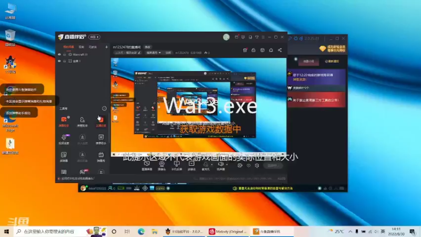The image size is (421, 237).
Task: Open the third-row right calendar-like tool
Action: pos(101,156)
